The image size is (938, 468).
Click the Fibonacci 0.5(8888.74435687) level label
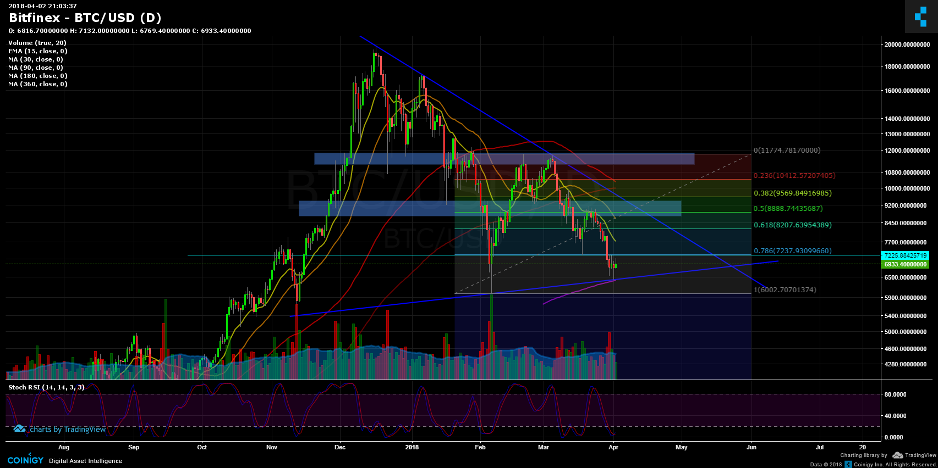click(x=788, y=209)
